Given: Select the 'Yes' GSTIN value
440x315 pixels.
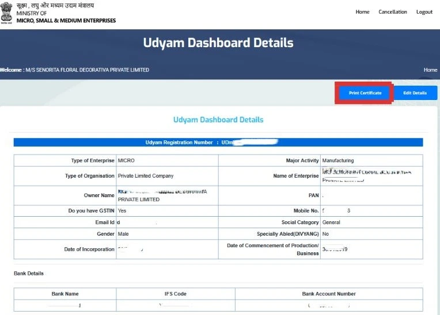Looking at the screenshot, I should pyautogui.click(x=122, y=210).
